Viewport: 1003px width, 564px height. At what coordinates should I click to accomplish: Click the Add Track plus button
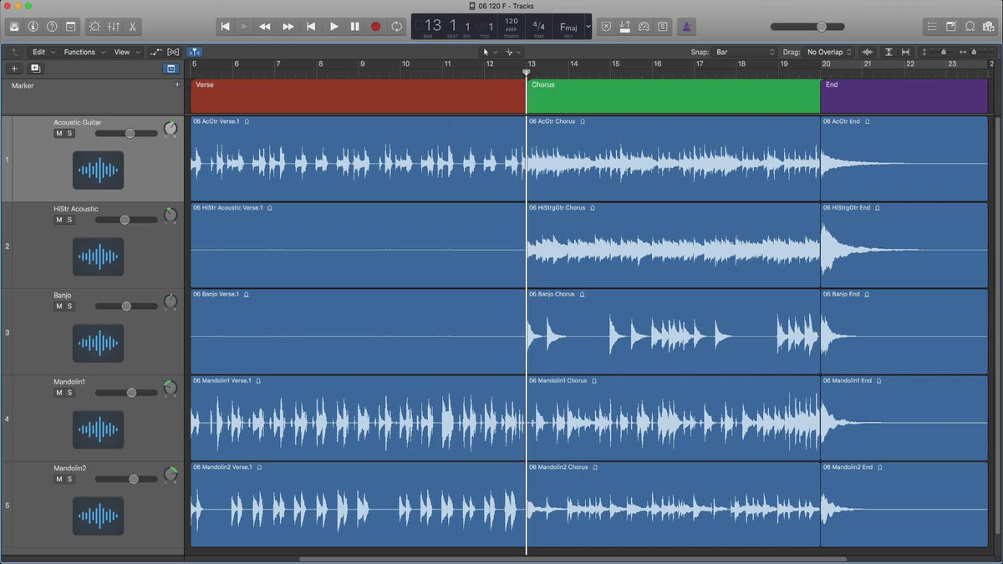tap(14, 69)
